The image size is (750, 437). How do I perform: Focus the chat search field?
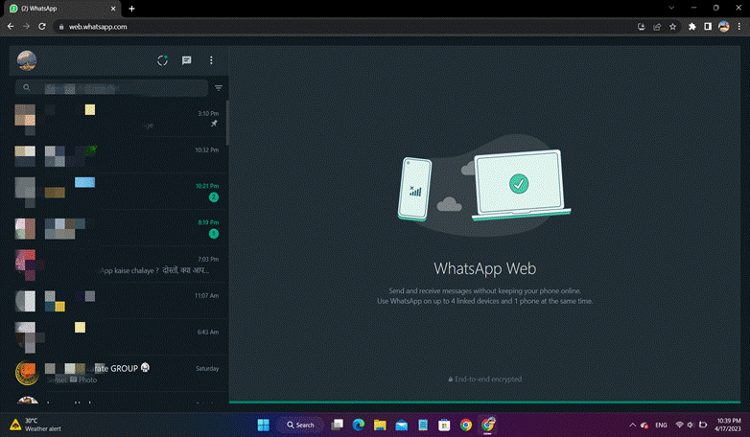112,88
